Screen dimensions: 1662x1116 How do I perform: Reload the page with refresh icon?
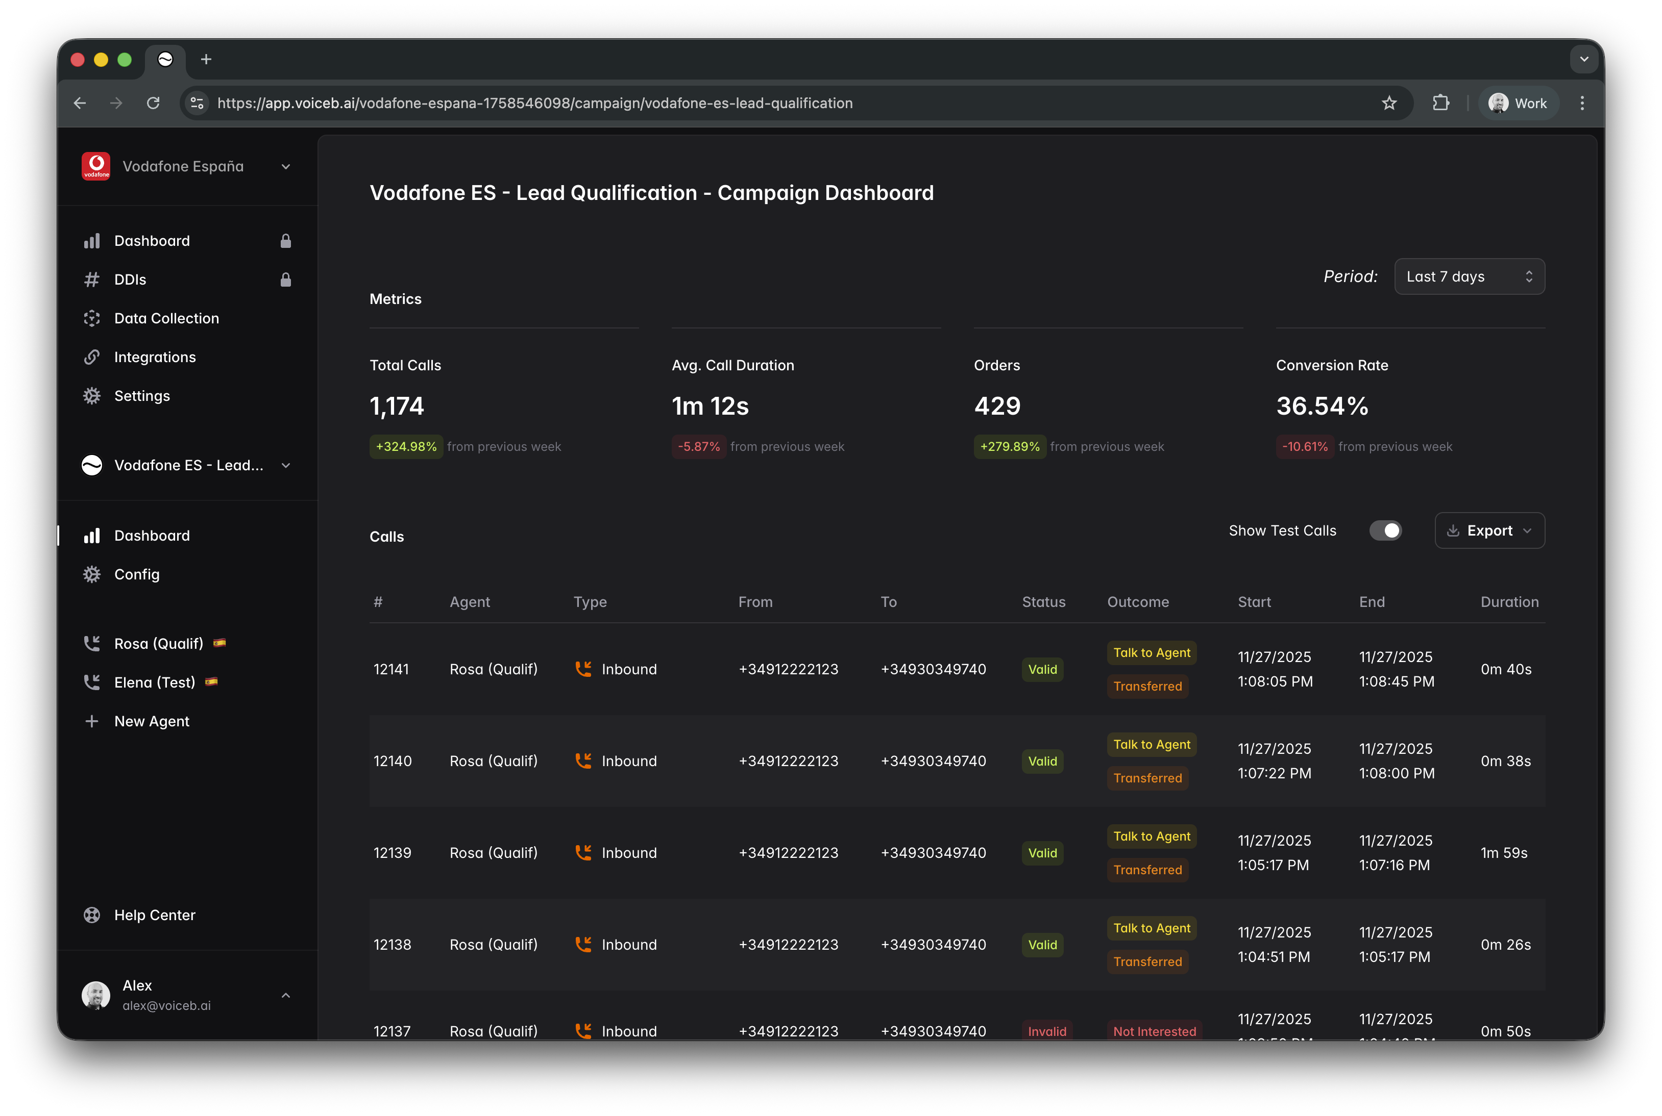153,103
